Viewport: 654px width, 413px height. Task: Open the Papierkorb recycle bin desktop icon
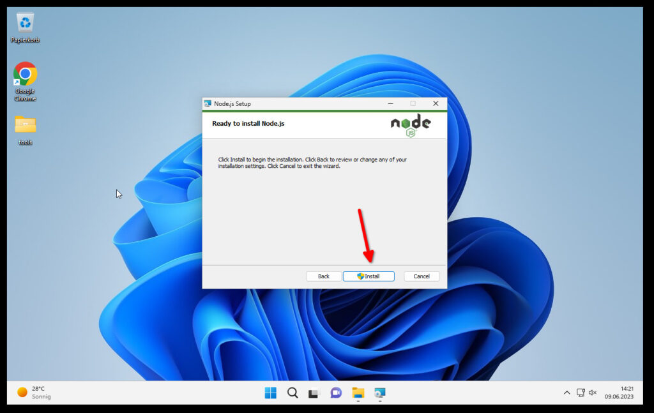[25, 24]
